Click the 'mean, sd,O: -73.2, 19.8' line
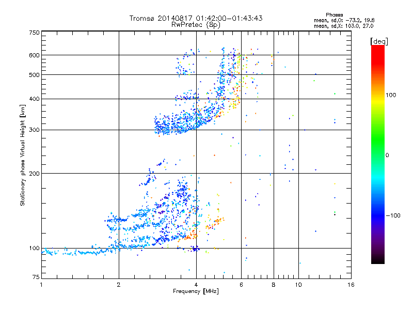 point(344,20)
